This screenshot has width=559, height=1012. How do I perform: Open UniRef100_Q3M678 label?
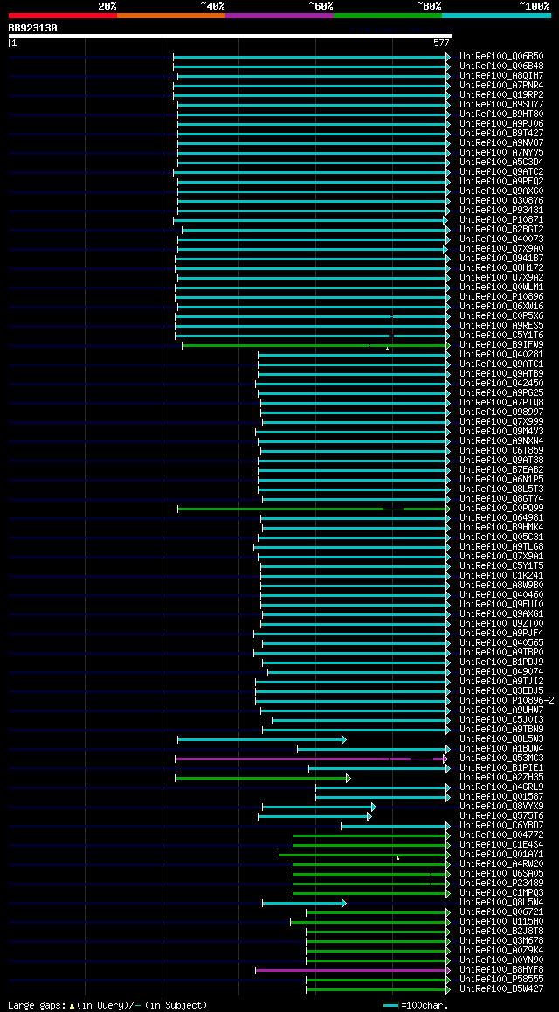point(501,941)
